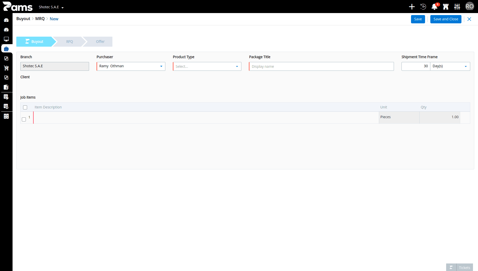
Task: Check the select-all checkbox in Job Items header
Action: coord(25,107)
